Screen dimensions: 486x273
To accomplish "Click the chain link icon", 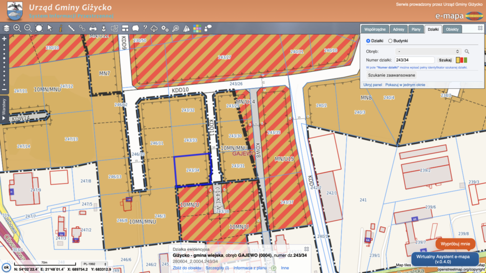I will 82,28.
